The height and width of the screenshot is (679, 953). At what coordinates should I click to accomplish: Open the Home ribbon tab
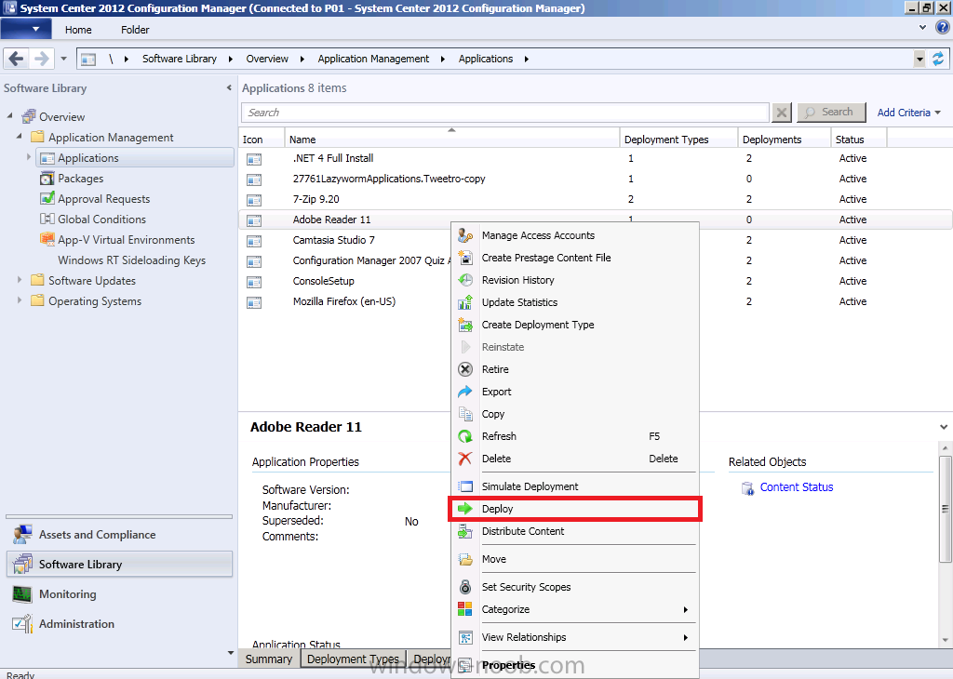[78, 30]
